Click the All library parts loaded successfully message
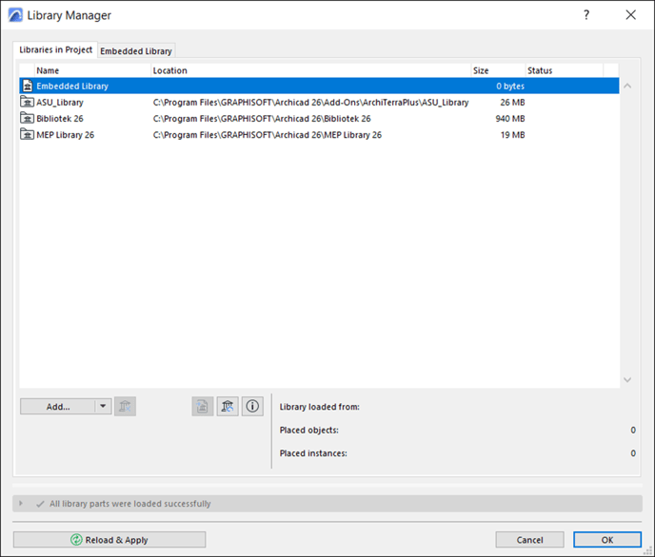Screen dimensions: 655x557 (129, 504)
